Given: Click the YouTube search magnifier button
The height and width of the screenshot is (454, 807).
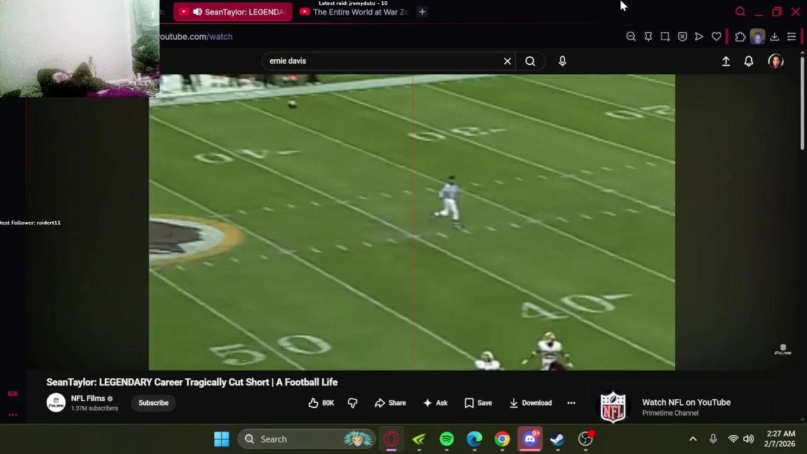Looking at the screenshot, I should (530, 61).
